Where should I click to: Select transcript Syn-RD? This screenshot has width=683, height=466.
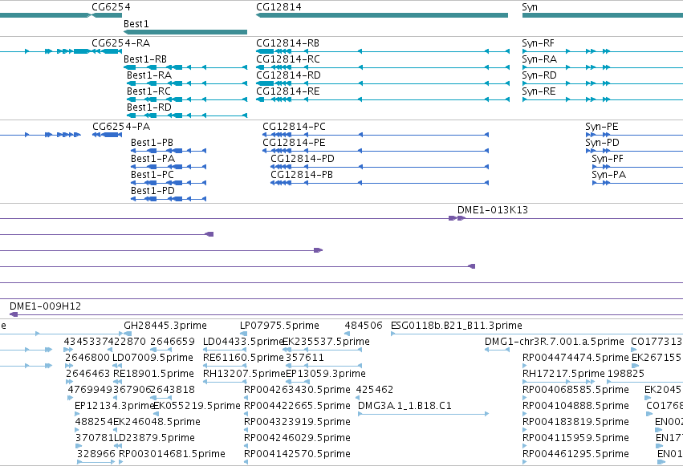point(539,75)
